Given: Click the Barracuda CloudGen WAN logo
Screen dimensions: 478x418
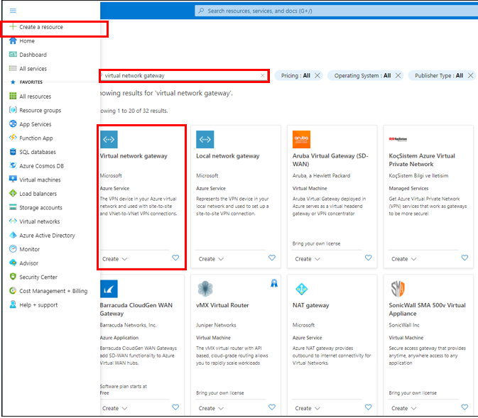Looking at the screenshot, I should pos(109,289).
